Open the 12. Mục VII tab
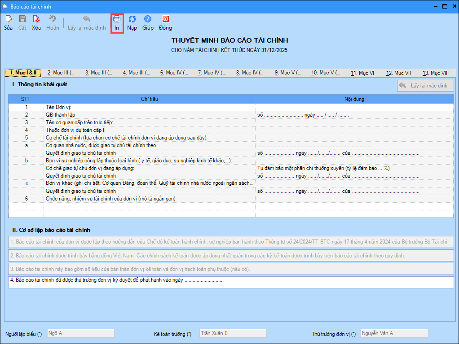Viewport: 459px width, 344px height. tap(398, 73)
